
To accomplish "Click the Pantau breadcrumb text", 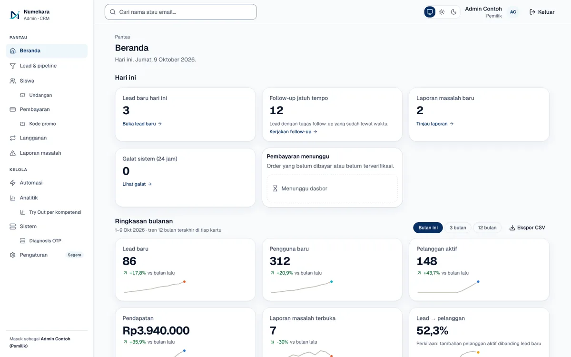I will pyautogui.click(x=123, y=37).
